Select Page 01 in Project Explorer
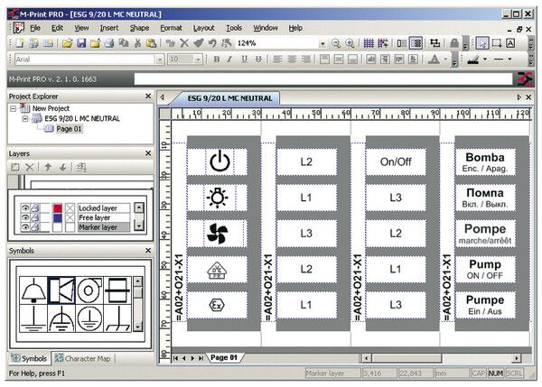 [x=69, y=129]
